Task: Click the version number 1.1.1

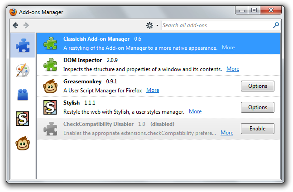Action: click(x=90, y=103)
